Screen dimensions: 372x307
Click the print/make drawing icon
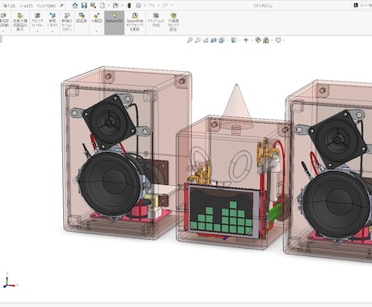click(116, 6)
